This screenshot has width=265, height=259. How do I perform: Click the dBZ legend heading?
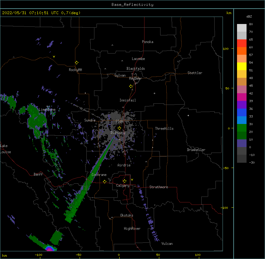click(x=249, y=16)
